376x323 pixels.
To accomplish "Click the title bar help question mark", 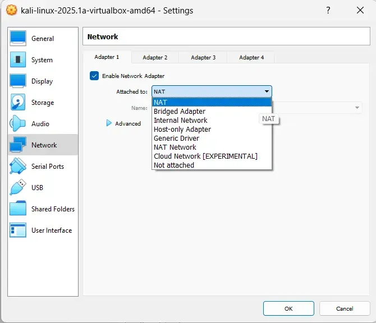I will [x=328, y=10].
